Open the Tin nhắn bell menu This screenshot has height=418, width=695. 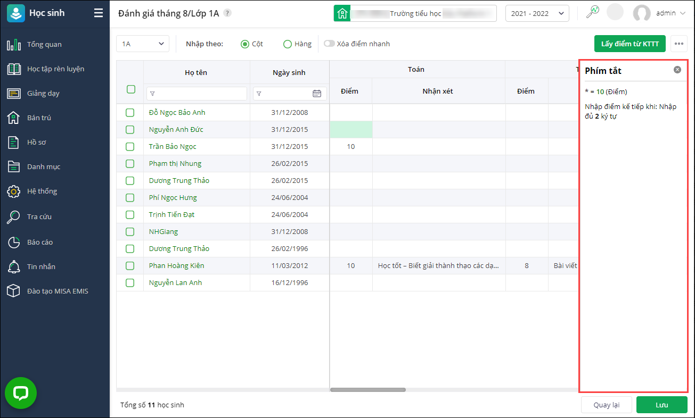click(41, 266)
